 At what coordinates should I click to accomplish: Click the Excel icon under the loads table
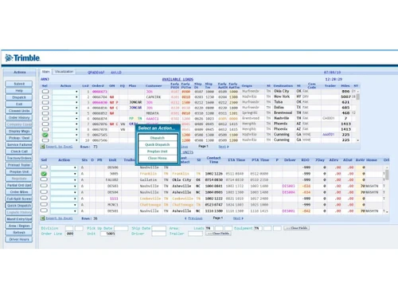[x=42, y=147]
